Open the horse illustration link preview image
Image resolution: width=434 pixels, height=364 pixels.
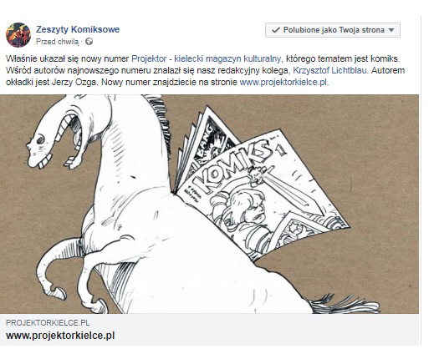click(x=209, y=205)
